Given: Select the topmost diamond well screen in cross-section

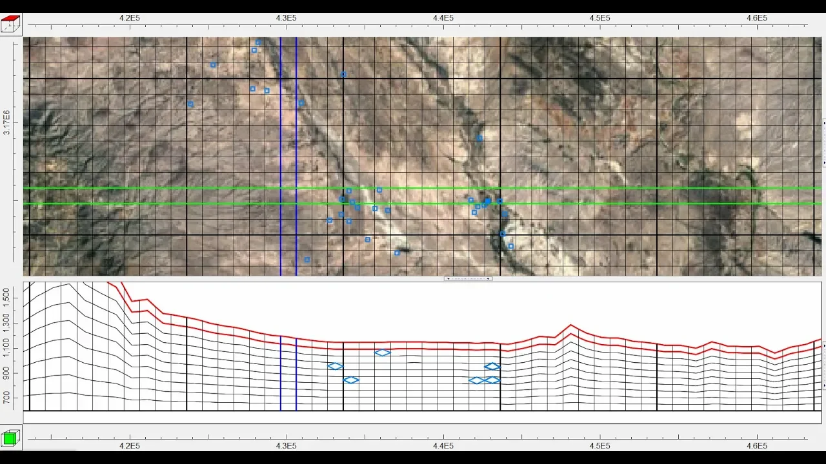Looking at the screenshot, I should click(383, 353).
